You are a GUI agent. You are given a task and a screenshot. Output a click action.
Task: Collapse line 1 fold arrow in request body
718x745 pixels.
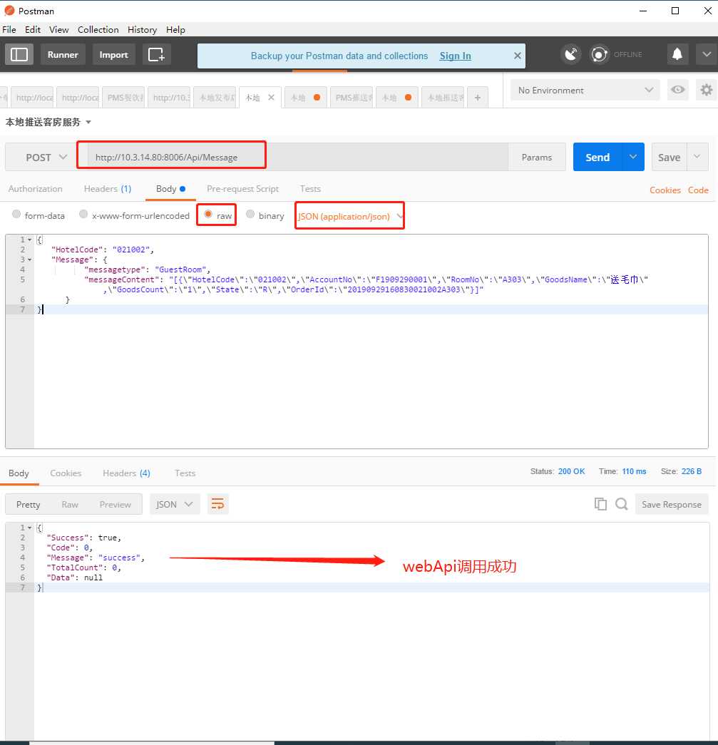[x=29, y=240]
